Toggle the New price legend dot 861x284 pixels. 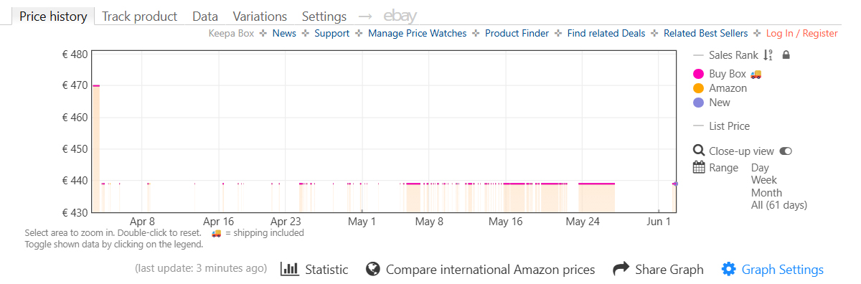click(699, 103)
